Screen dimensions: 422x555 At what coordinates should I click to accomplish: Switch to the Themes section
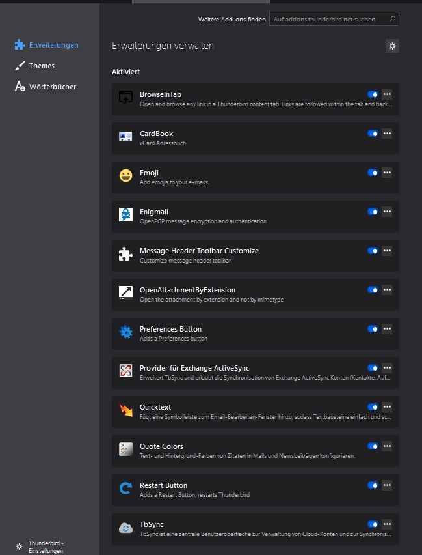coord(42,66)
